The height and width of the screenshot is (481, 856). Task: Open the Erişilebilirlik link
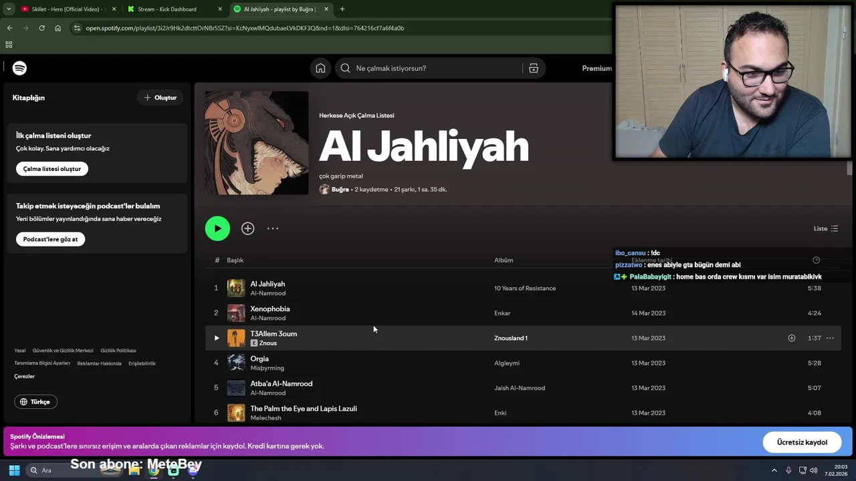coord(142,363)
